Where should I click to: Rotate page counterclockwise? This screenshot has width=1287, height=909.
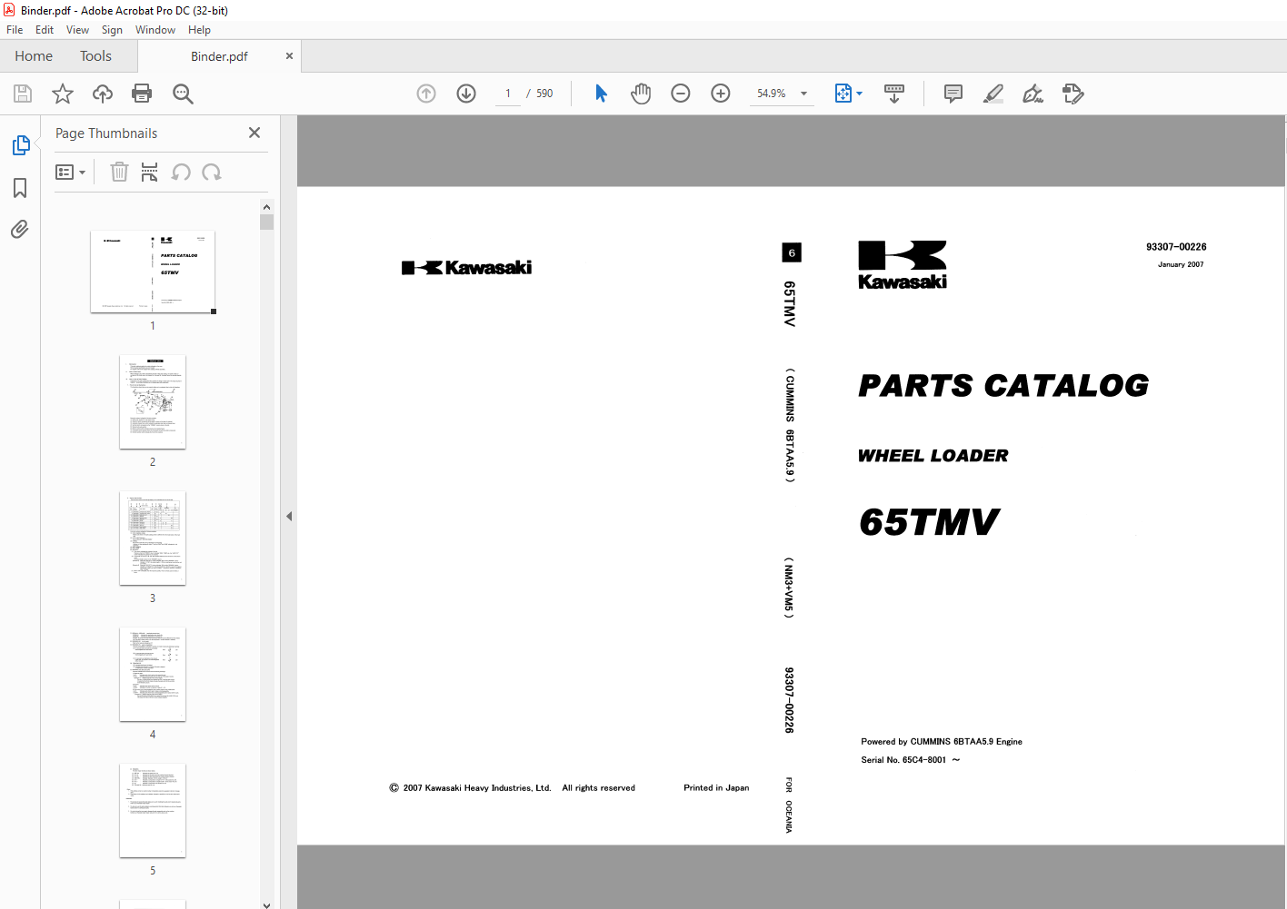click(181, 172)
